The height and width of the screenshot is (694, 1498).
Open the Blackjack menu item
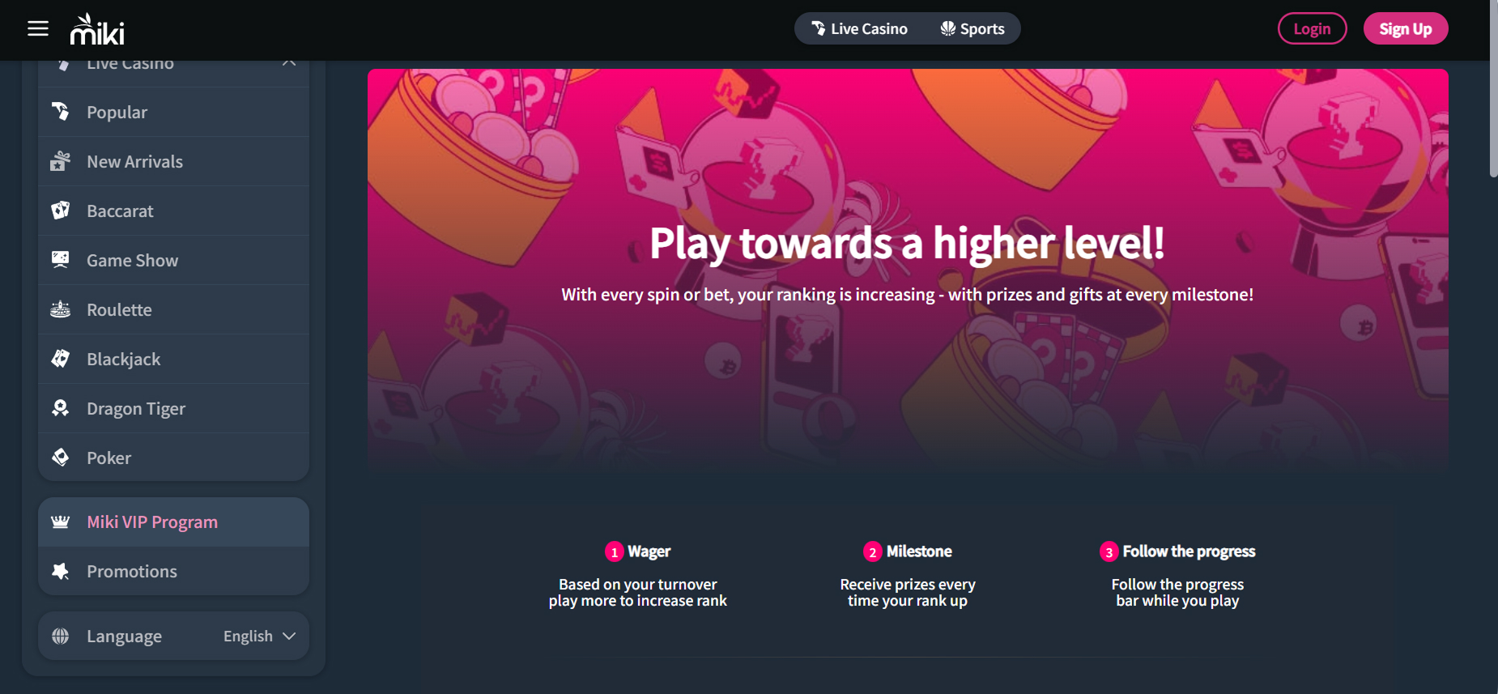[173, 359]
